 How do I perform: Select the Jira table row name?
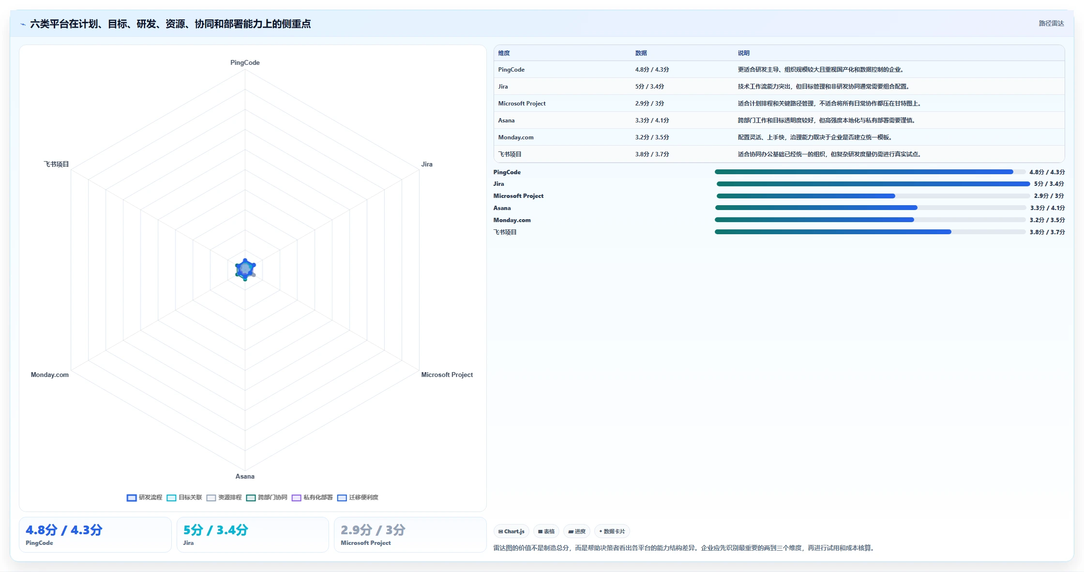click(503, 87)
